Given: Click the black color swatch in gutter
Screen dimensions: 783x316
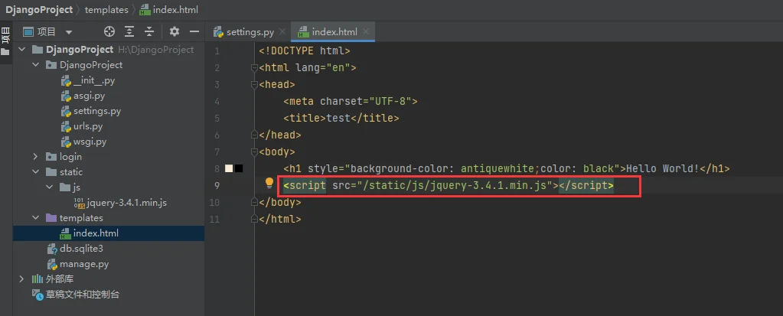Looking at the screenshot, I should point(239,169).
